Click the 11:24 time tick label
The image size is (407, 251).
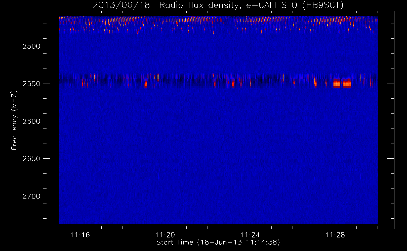click(250, 235)
